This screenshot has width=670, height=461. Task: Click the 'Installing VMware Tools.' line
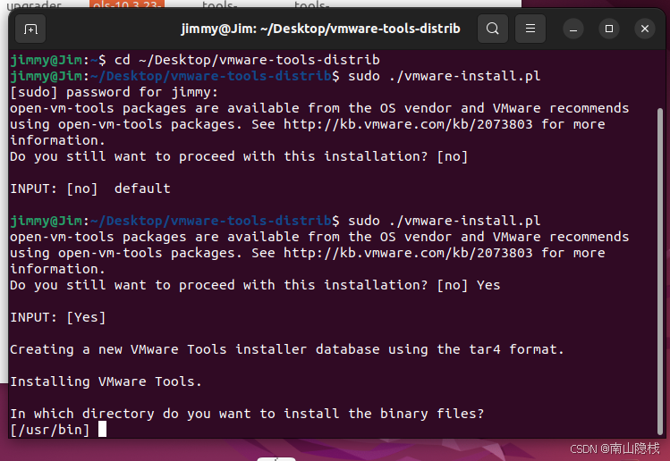point(106,381)
